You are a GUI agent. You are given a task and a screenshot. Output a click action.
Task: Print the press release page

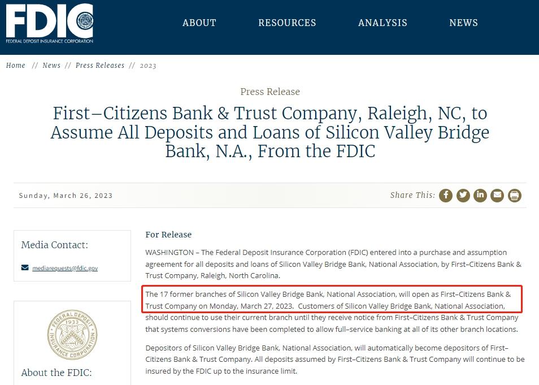tap(514, 196)
